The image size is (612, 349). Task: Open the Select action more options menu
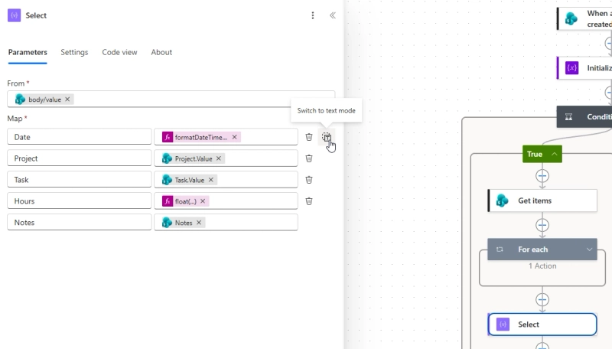313,15
